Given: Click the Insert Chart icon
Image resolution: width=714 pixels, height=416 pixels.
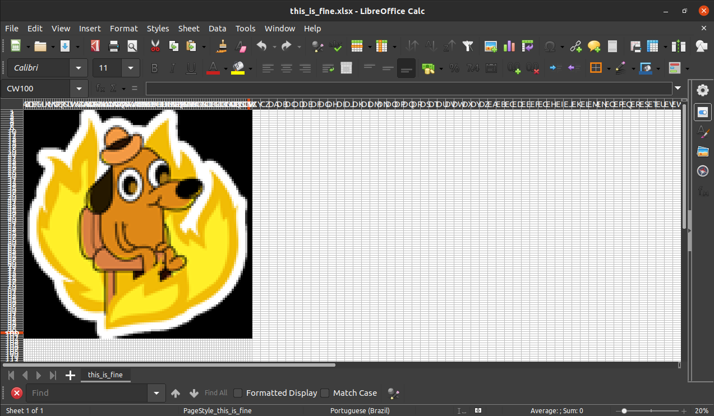Looking at the screenshot, I should [x=509, y=46].
